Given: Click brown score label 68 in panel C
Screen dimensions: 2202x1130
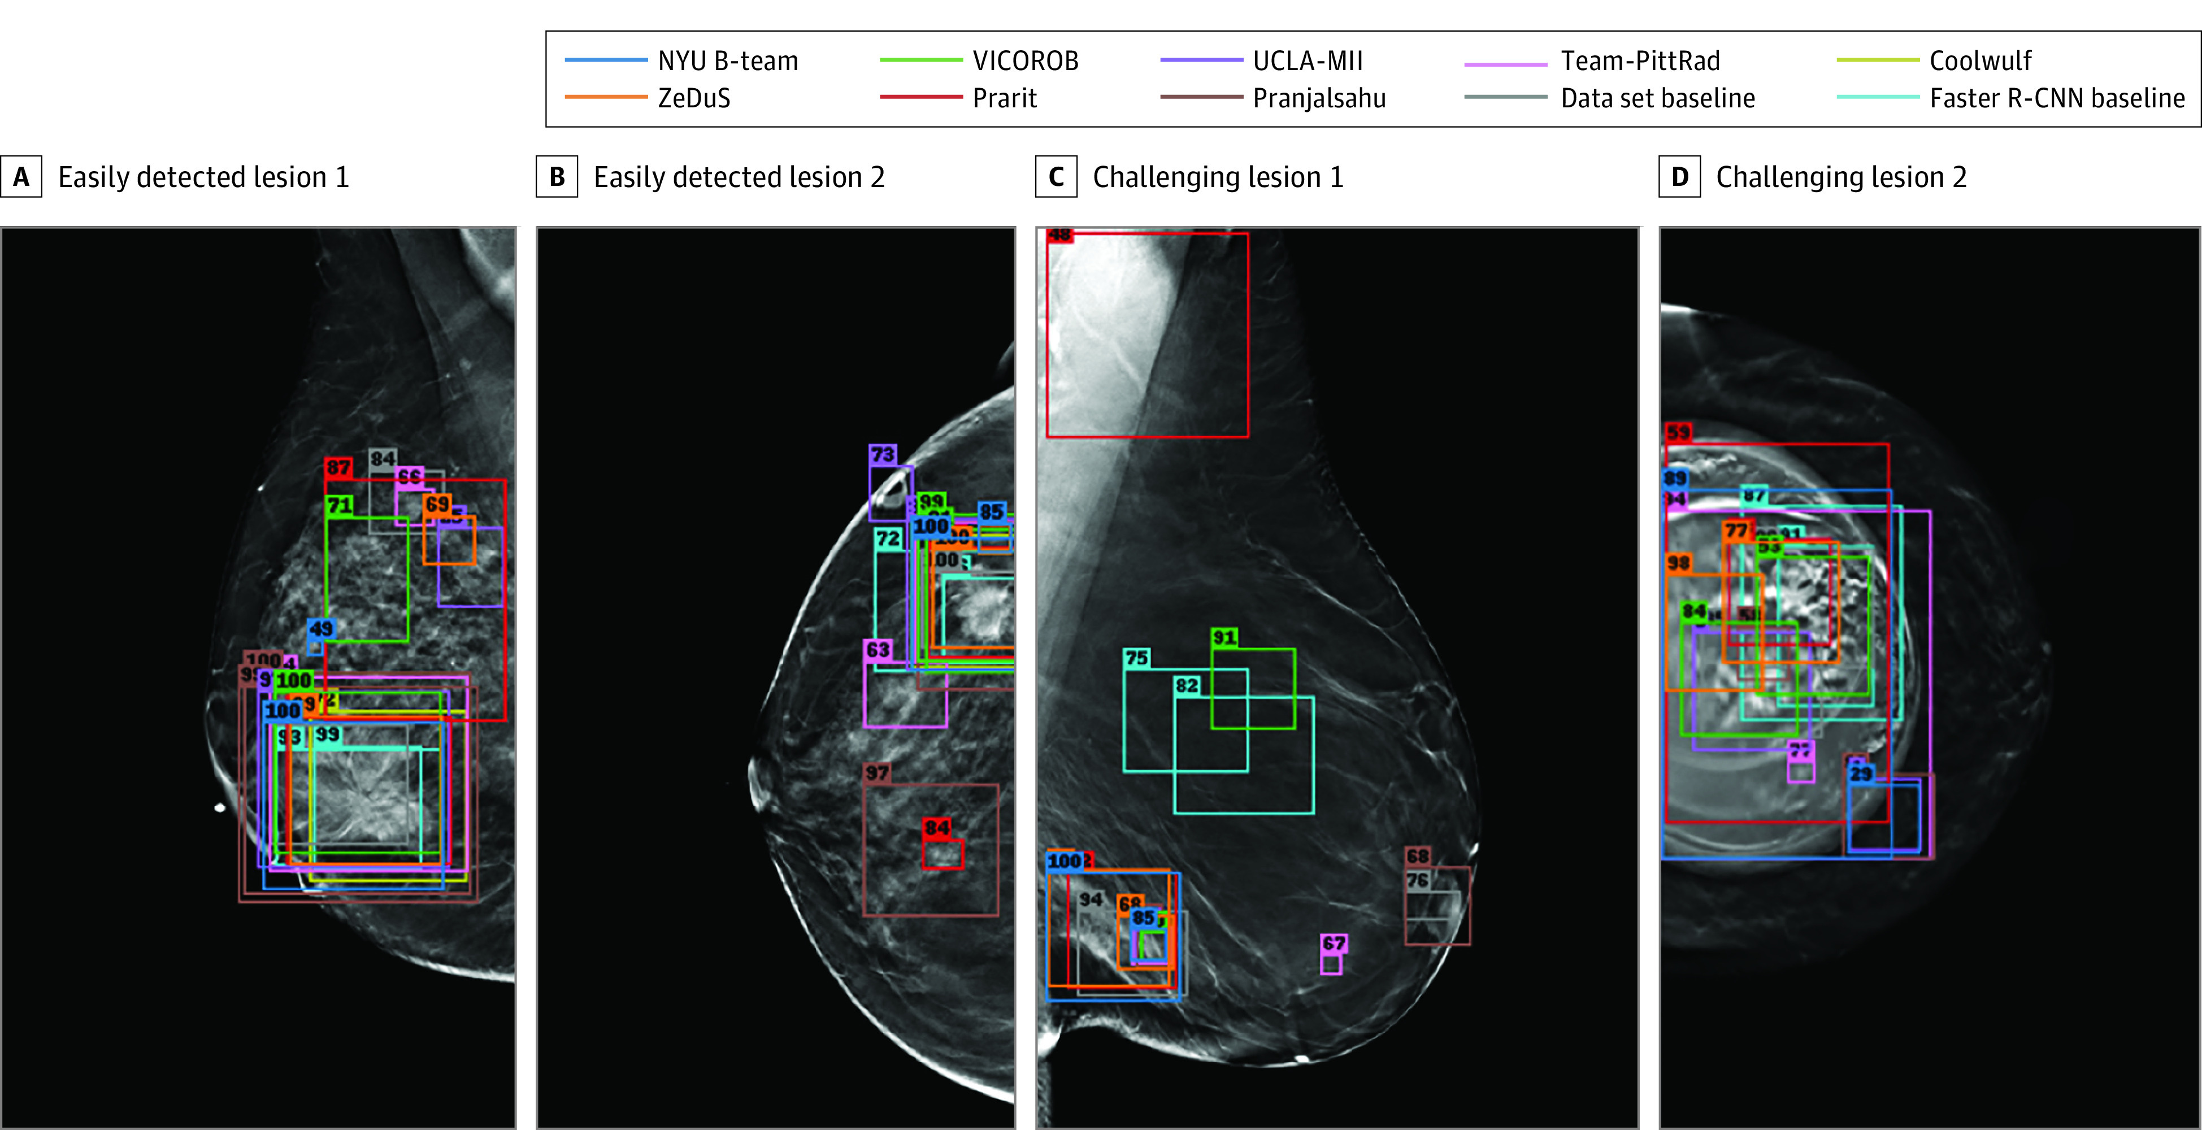Looking at the screenshot, I should (x=1418, y=855).
